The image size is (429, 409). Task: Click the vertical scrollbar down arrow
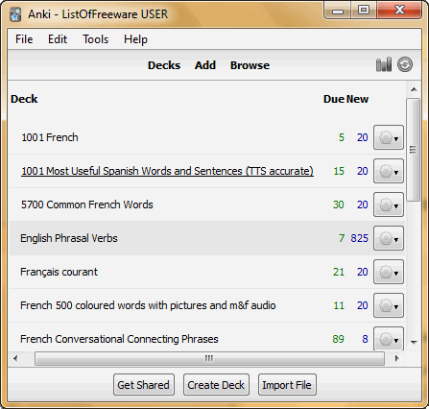414,343
